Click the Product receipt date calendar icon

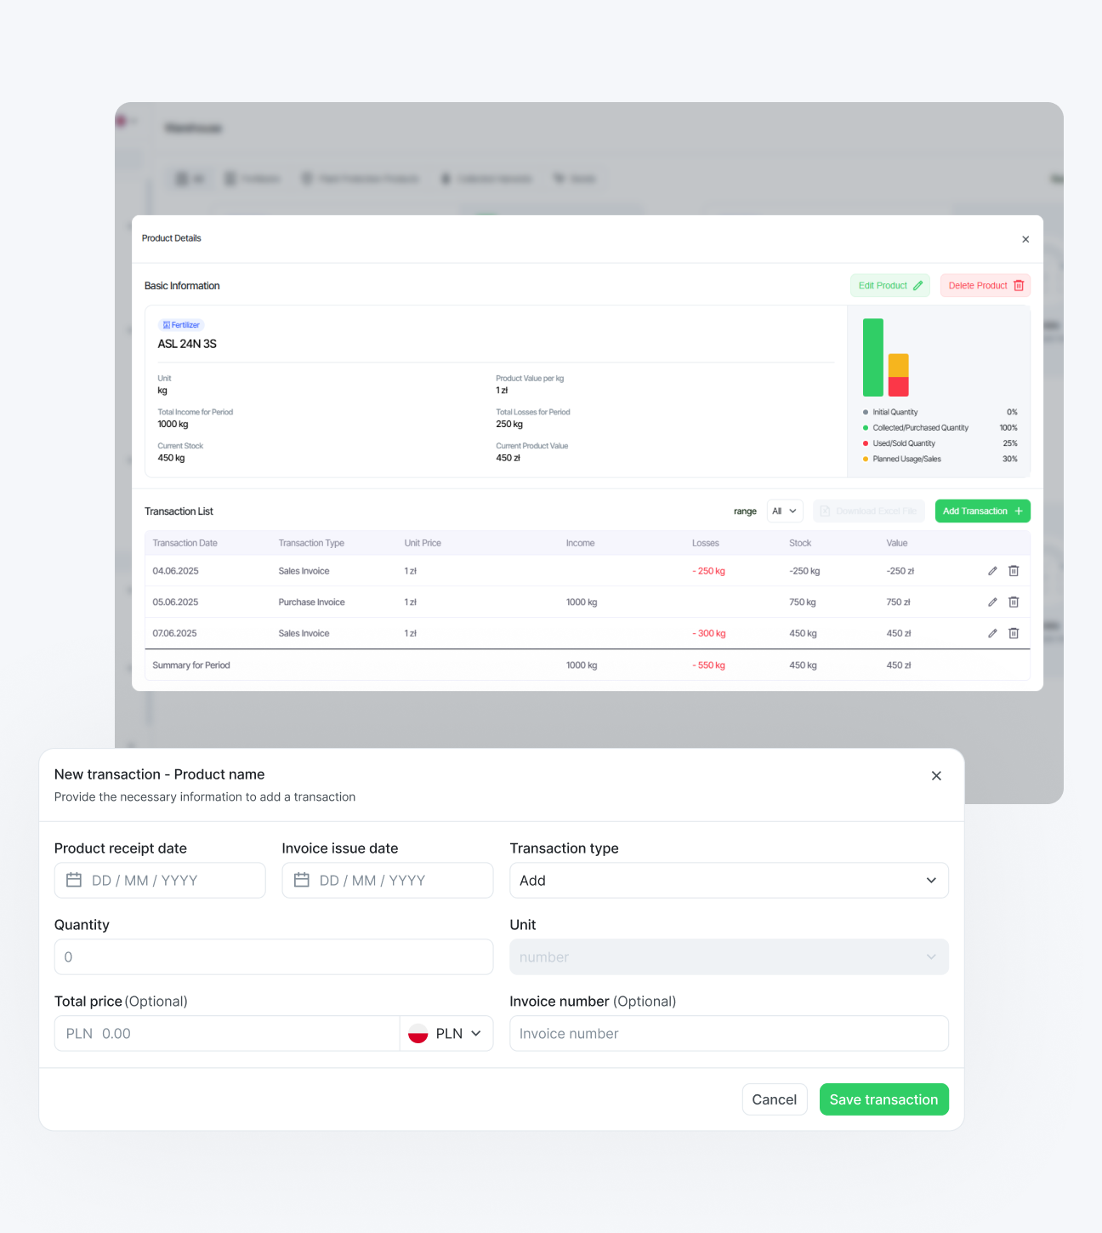(x=74, y=880)
